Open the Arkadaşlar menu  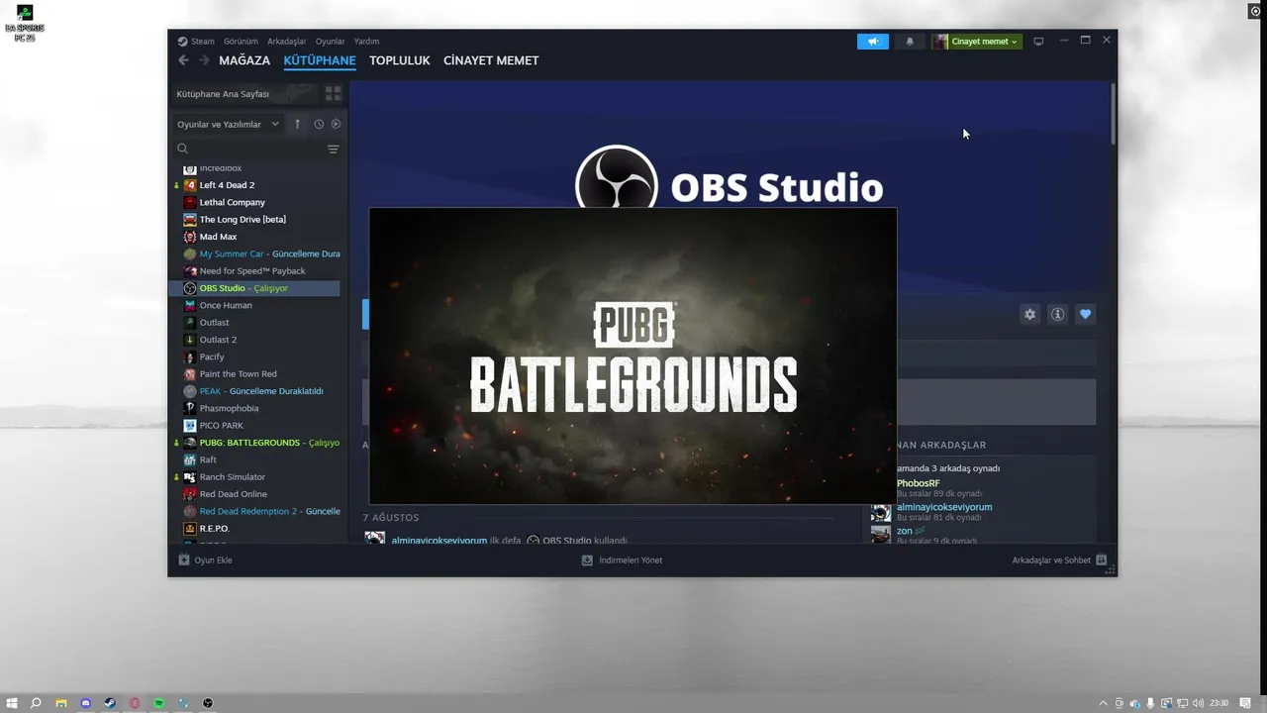coord(287,42)
